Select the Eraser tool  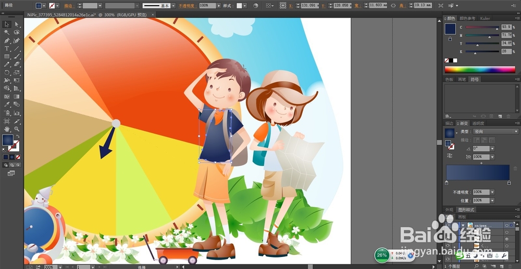(x=17, y=65)
